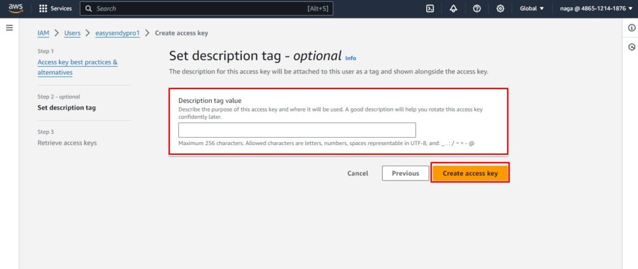Open the Info link beside the heading
The width and height of the screenshot is (638, 269).
pos(350,58)
